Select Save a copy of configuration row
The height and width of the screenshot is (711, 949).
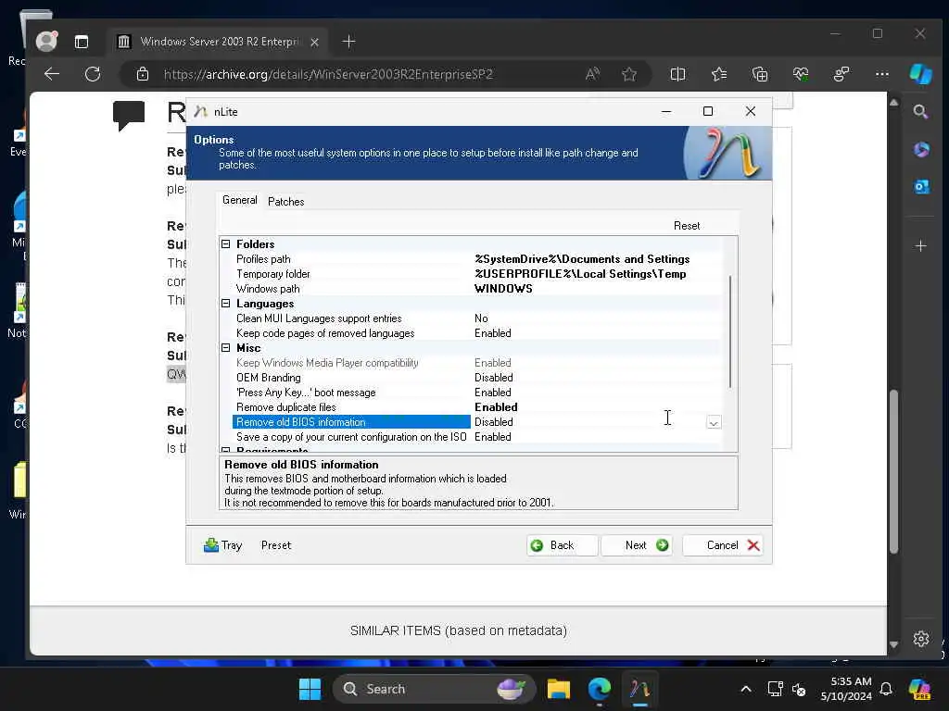[x=470, y=437]
